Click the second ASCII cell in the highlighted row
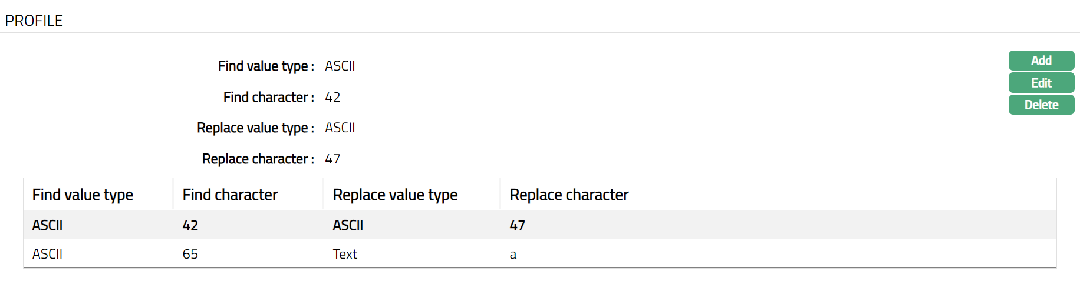The height and width of the screenshot is (281, 1080). 348,225
